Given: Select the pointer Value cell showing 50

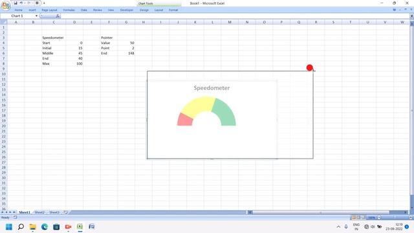Looking at the screenshot, I should 126,43.
